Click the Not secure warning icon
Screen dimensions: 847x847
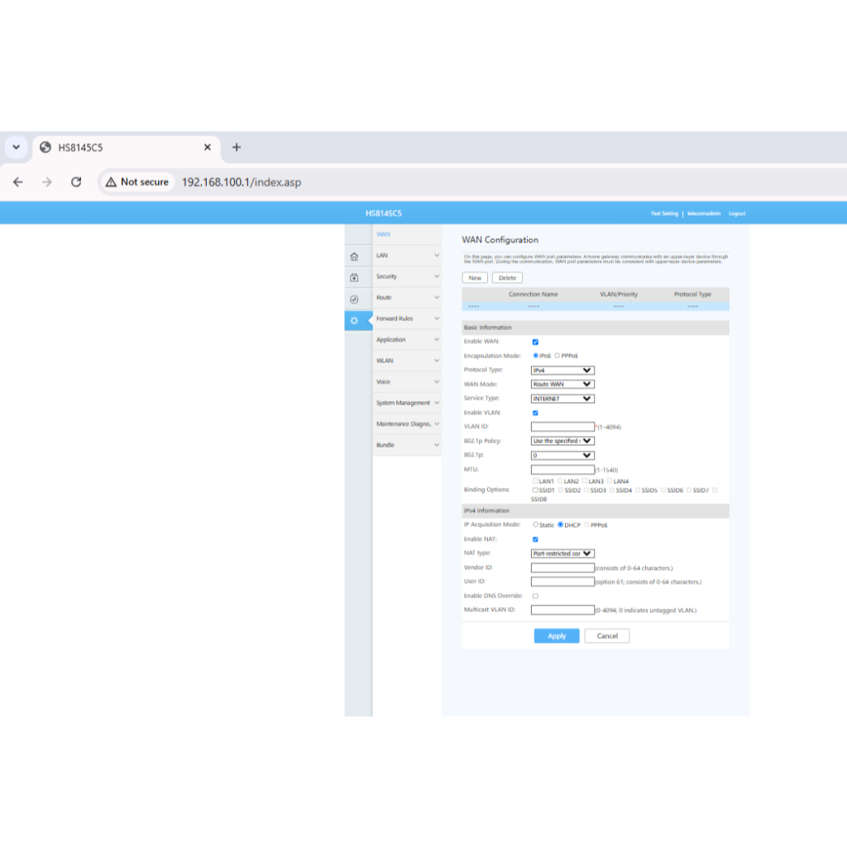pyautogui.click(x=111, y=182)
